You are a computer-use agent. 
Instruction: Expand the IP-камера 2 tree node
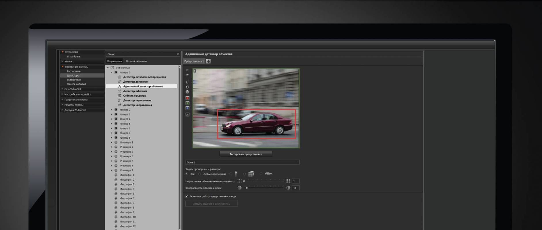point(112,147)
